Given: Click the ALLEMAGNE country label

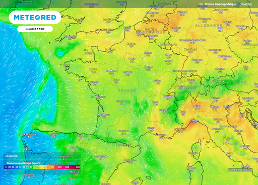Looking at the screenshot, I should (x=209, y=26).
